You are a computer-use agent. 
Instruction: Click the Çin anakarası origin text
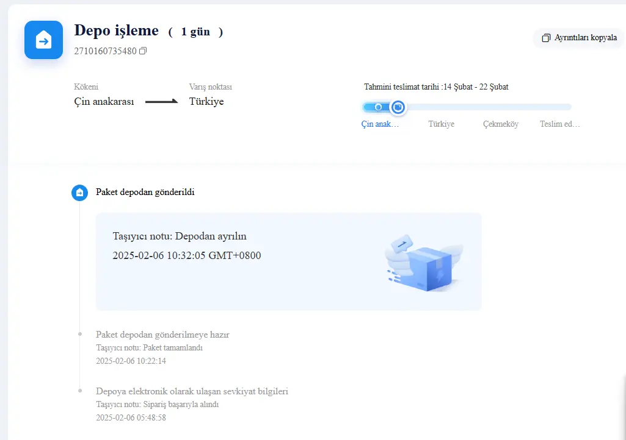(x=104, y=102)
